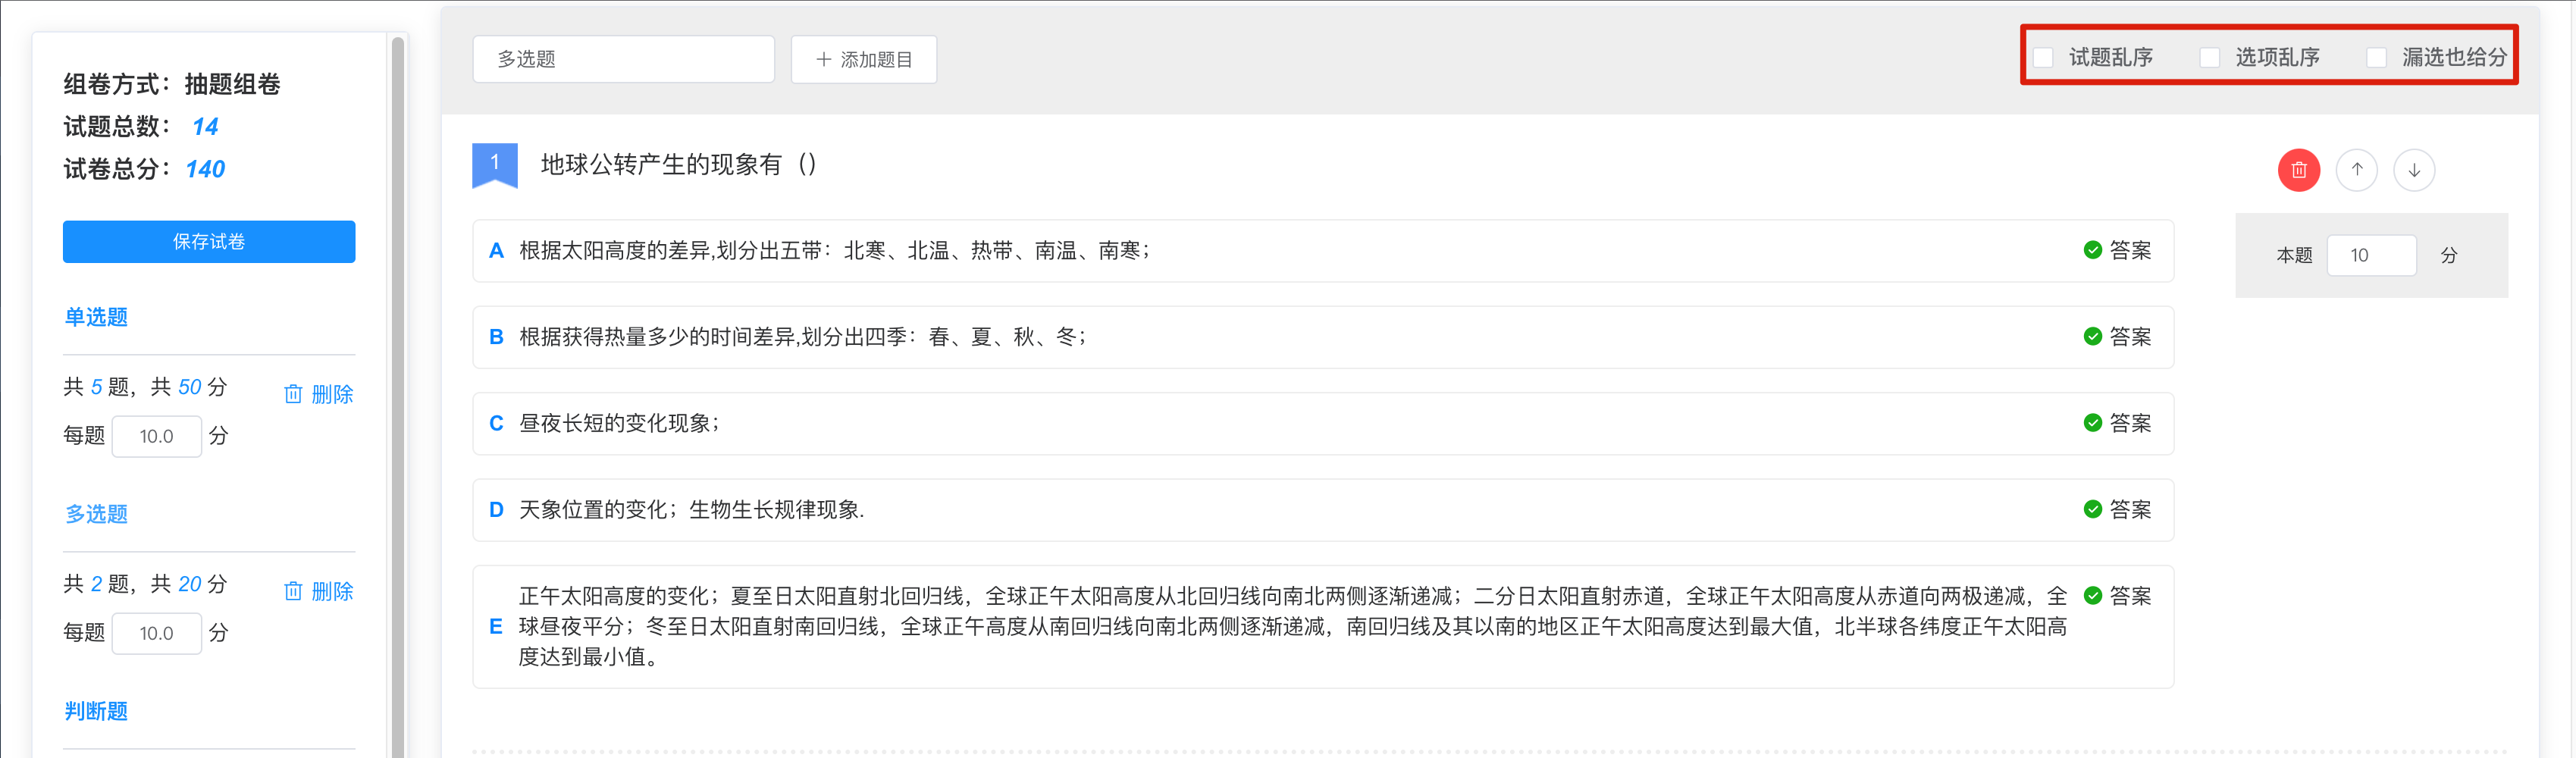Click the 试题总数 value 14

coord(205,127)
